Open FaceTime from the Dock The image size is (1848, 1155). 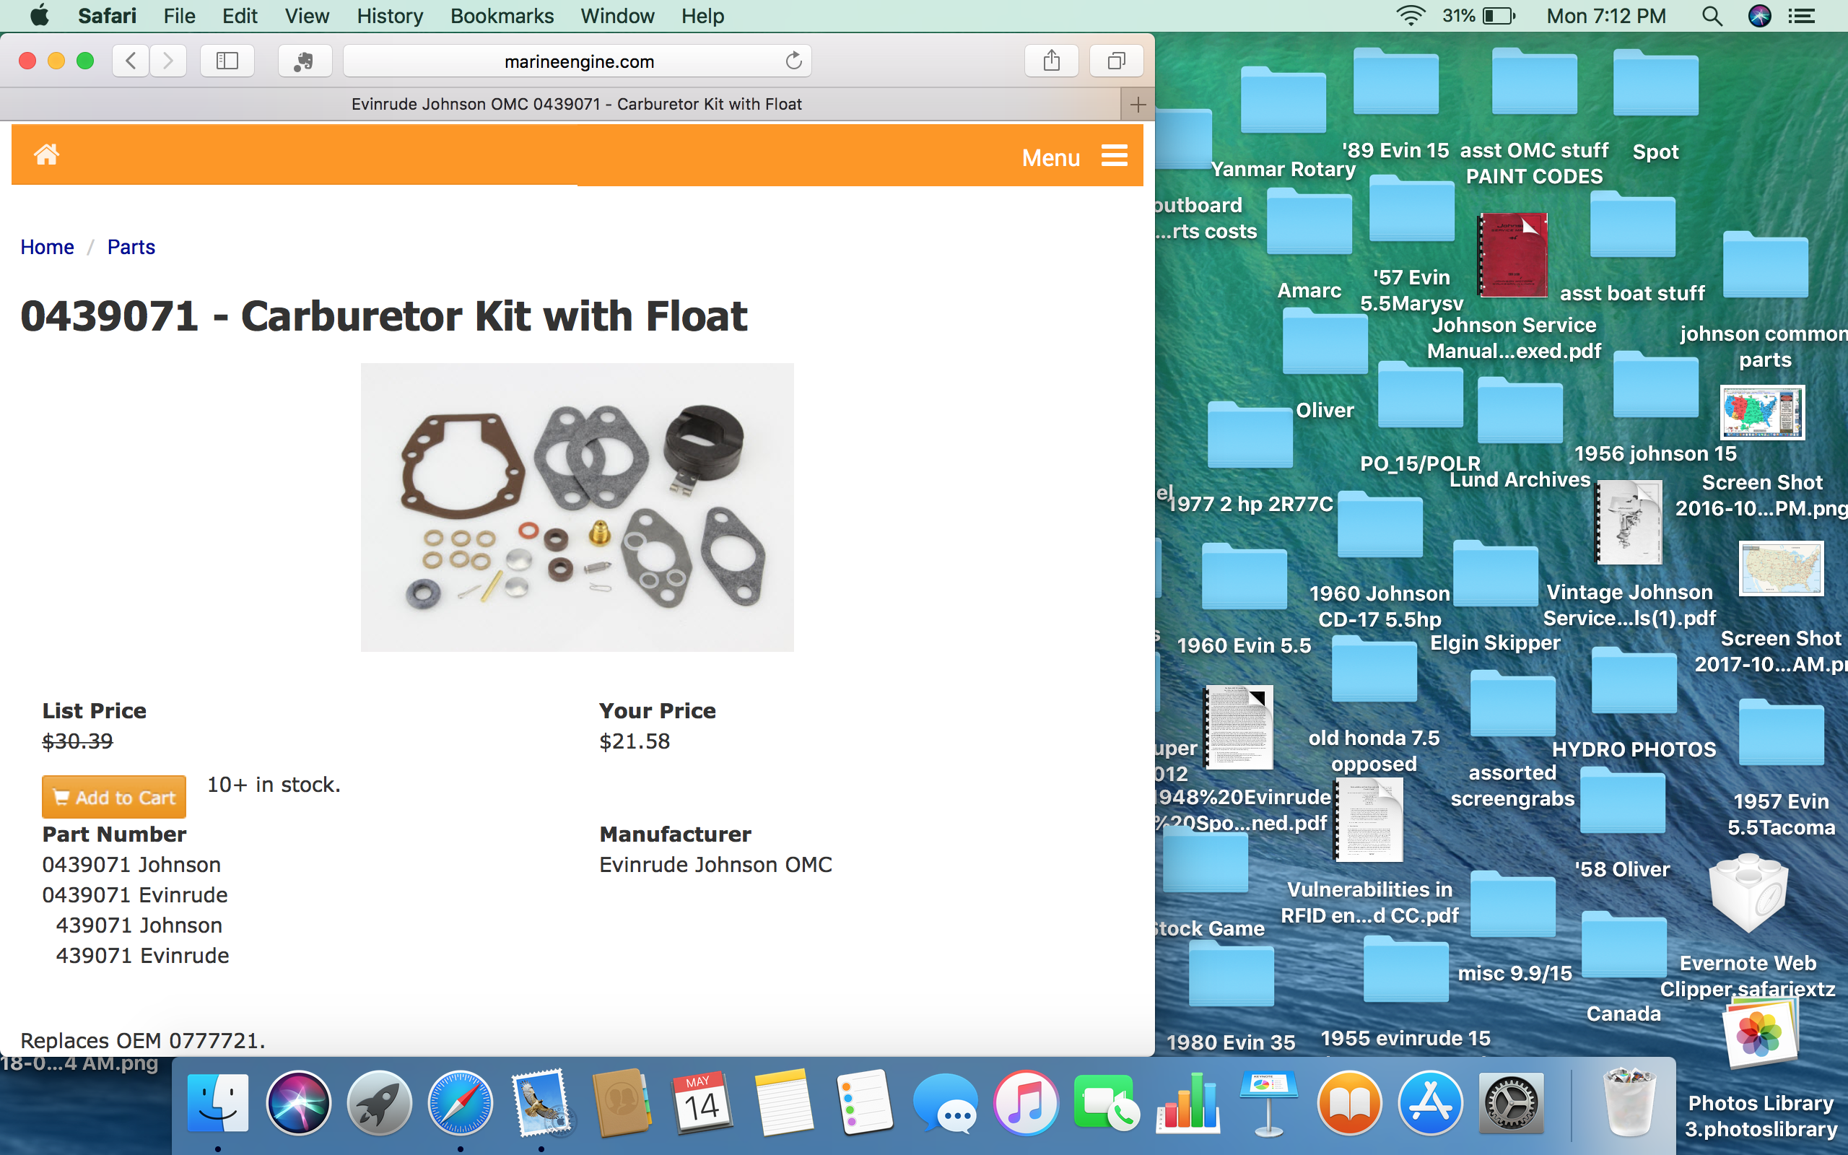point(1107,1103)
